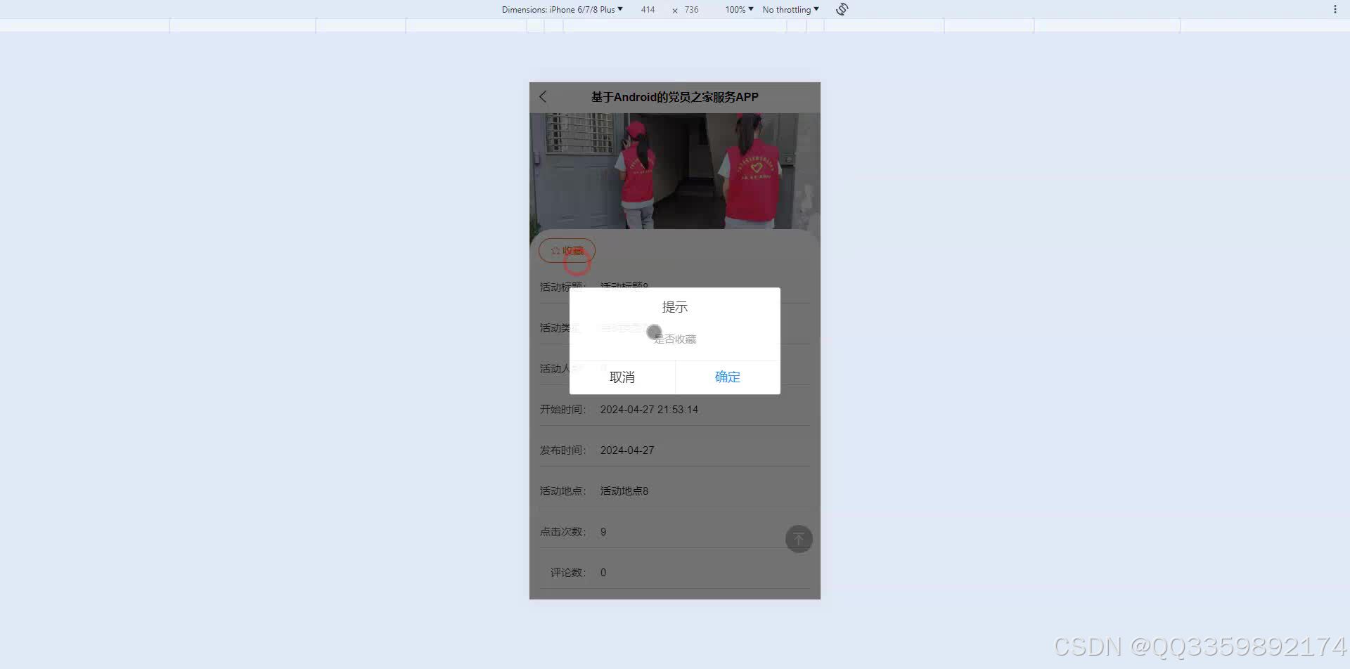Click the width field showing 414

click(x=648, y=10)
